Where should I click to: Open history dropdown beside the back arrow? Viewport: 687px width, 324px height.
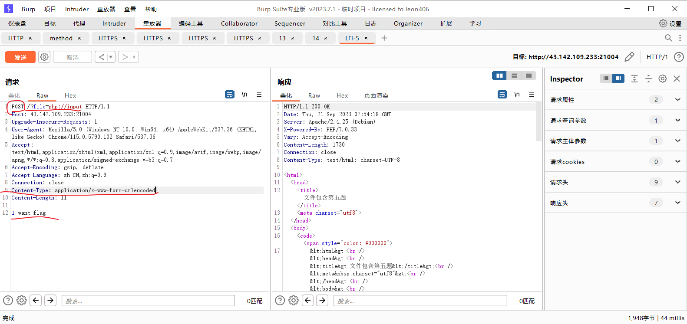coord(111,57)
